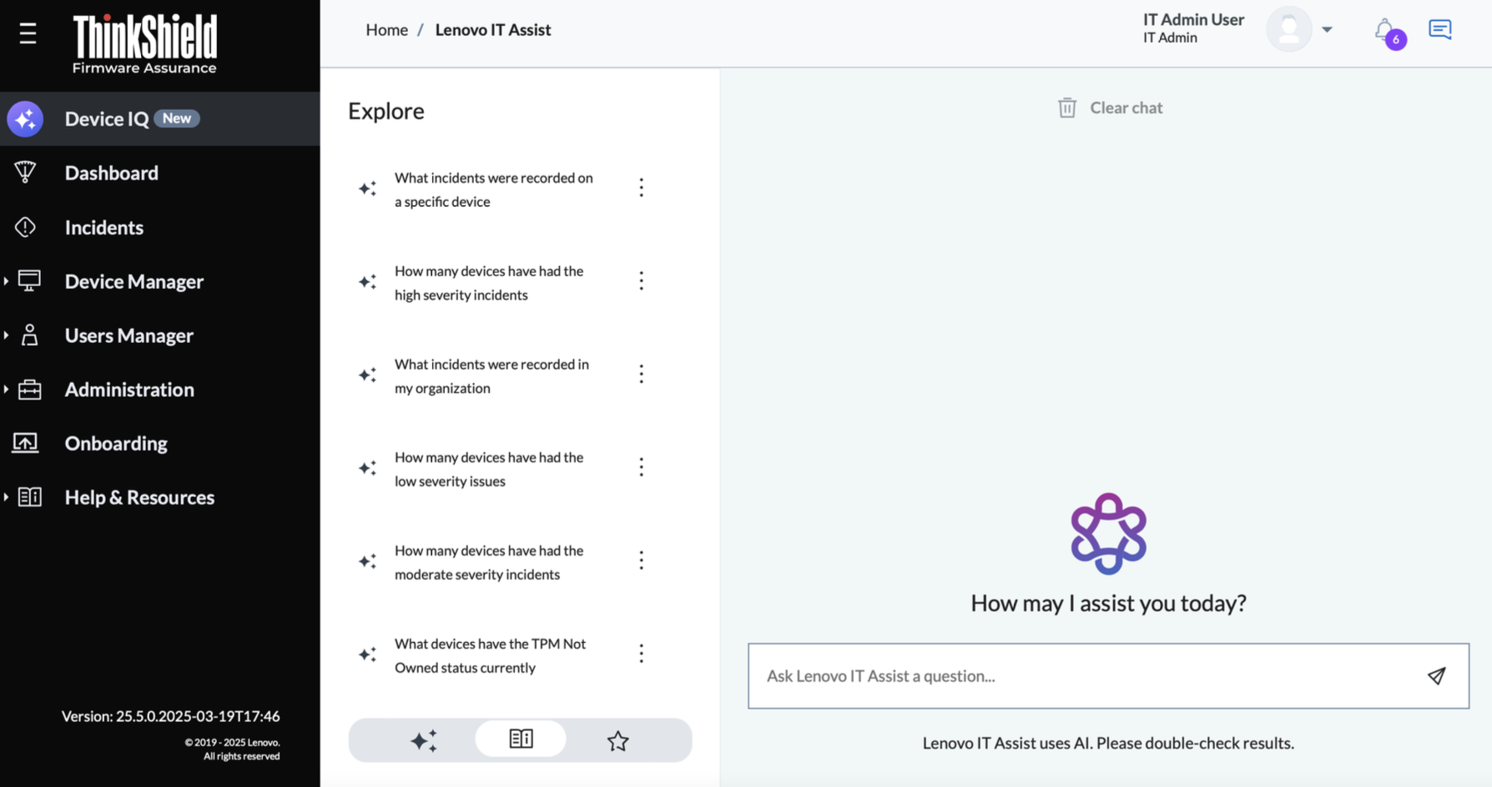Open options for 'low severity issues' prompt

click(641, 467)
